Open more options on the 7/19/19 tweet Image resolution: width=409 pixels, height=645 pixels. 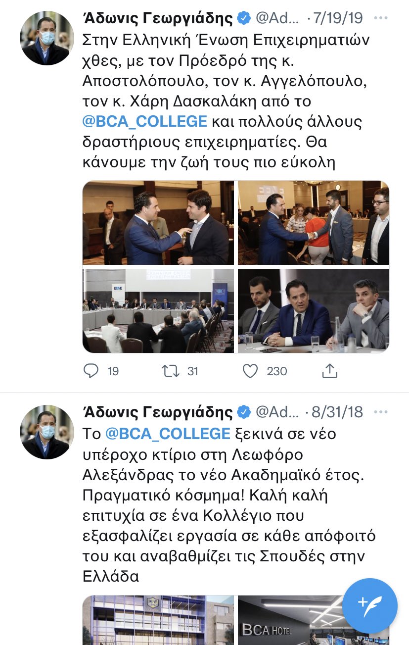tap(380, 19)
